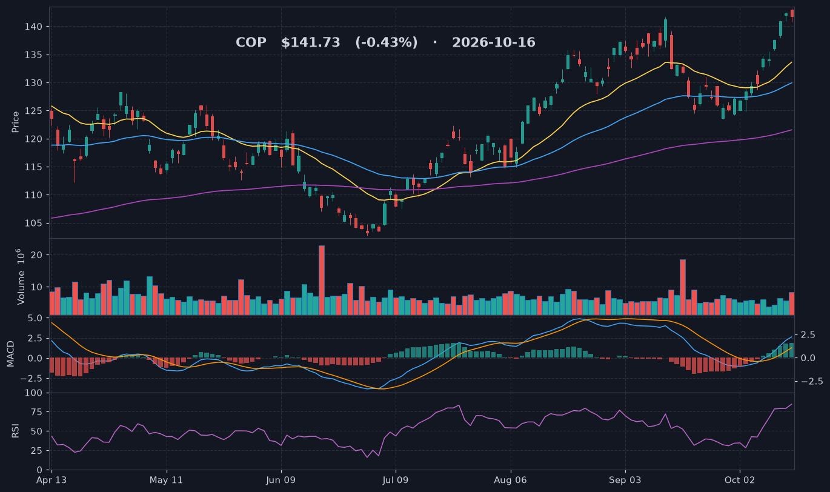This screenshot has height=492, width=830.
Task: Select the Jun 09 date label
Action: coord(282,480)
